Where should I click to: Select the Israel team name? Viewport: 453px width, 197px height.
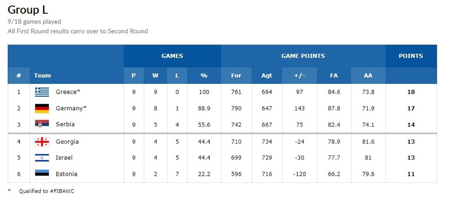pyautogui.click(x=64, y=158)
